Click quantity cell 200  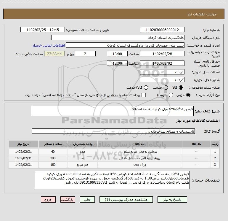tap(53, 158)
